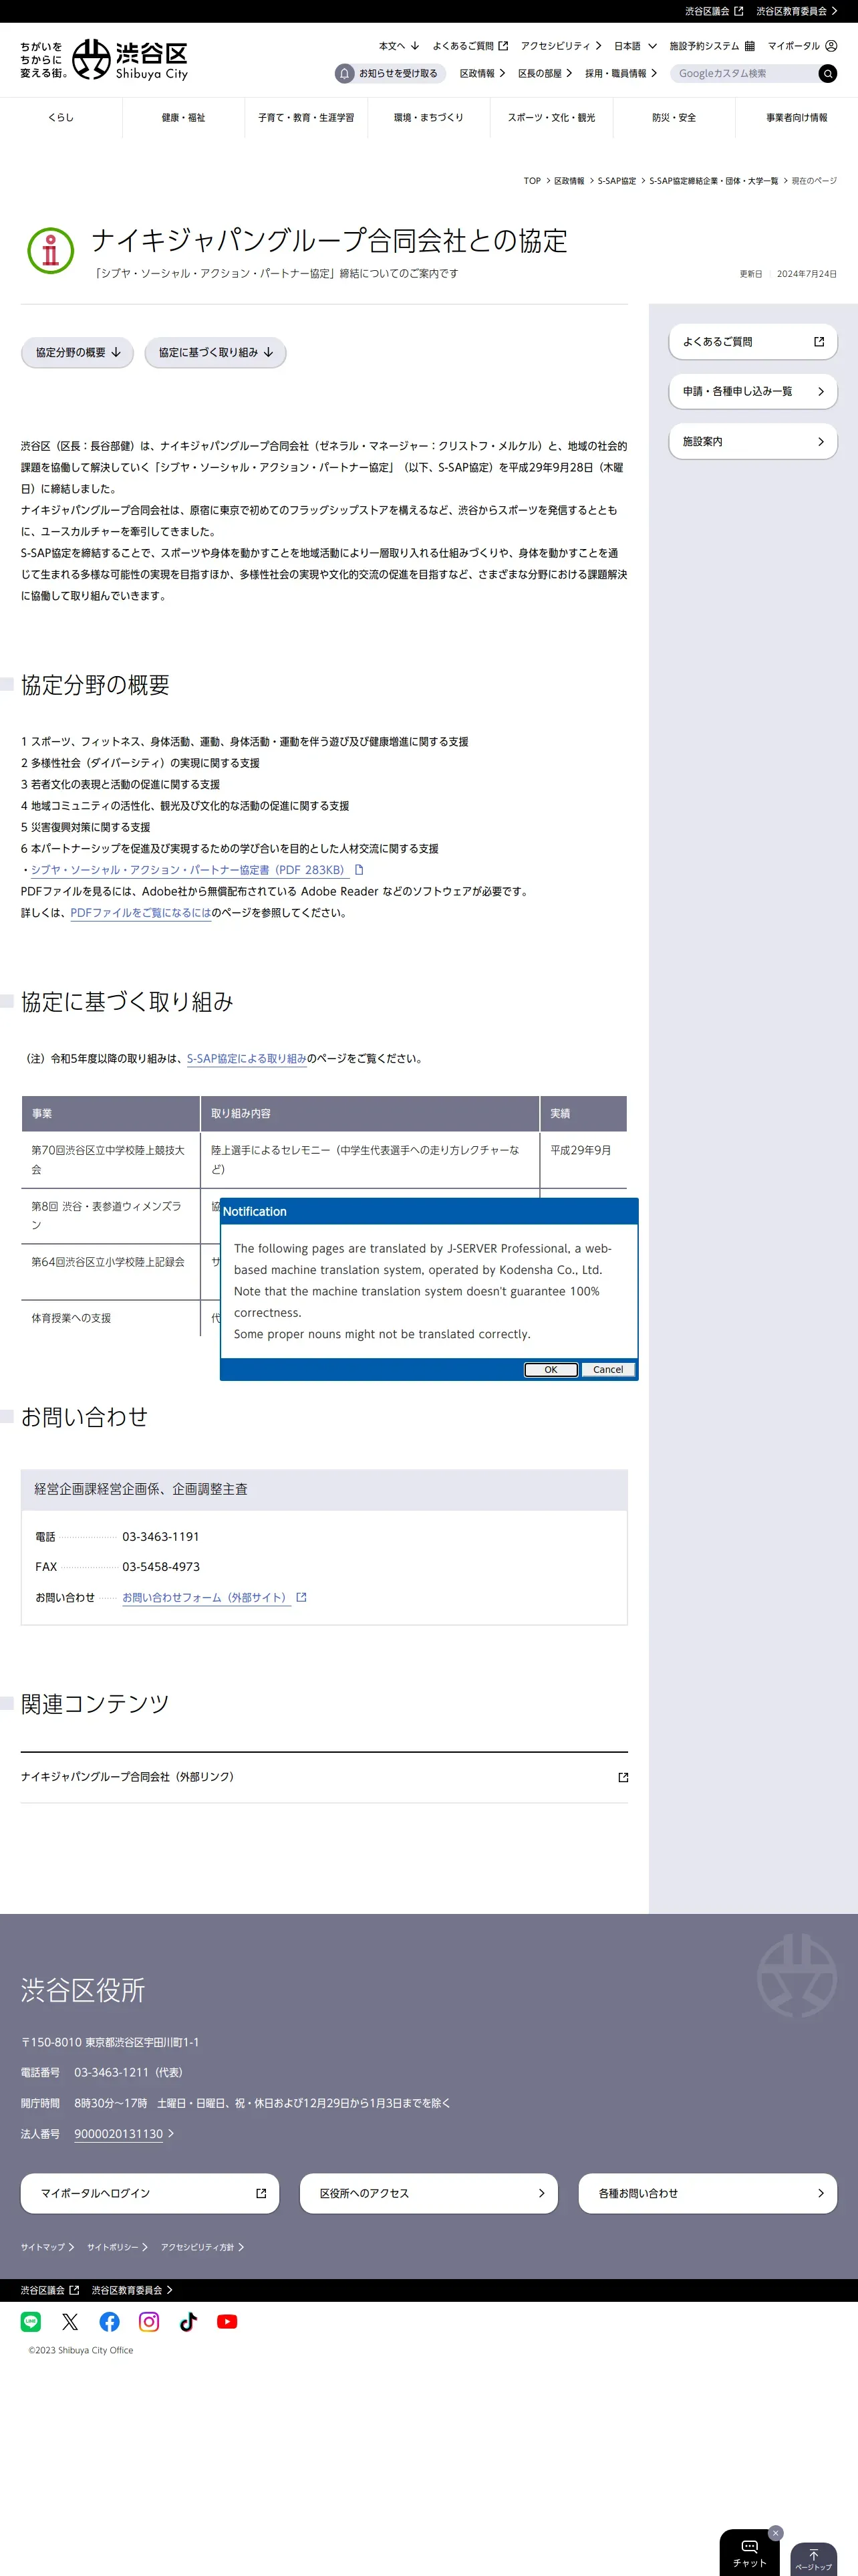Expand the 区長の部屋 header menu
This screenshot has height=2576, width=858.
point(545,74)
